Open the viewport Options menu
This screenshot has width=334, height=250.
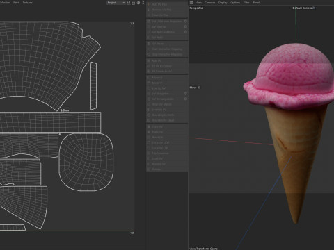(x=235, y=3)
